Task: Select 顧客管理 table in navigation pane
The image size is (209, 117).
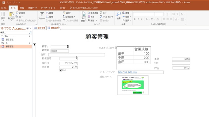Action: (16, 40)
